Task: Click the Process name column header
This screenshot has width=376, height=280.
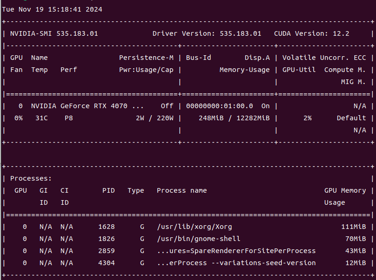Action: pyautogui.click(x=182, y=190)
